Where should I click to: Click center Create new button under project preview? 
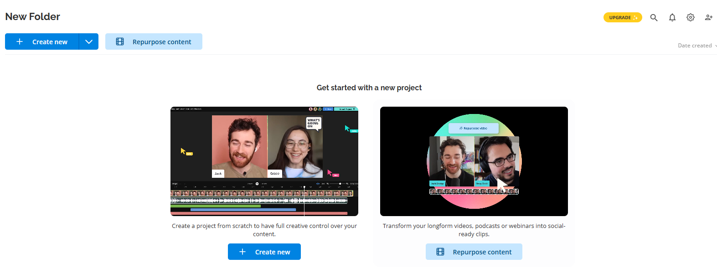click(x=264, y=252)
